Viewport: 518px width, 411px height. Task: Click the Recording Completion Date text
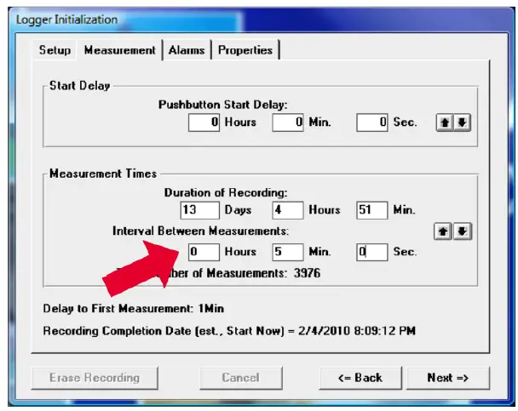coord(229,331)
